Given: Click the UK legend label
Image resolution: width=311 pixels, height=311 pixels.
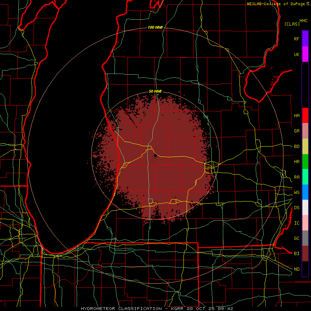Looking at the screenshot, I should 297,54.
